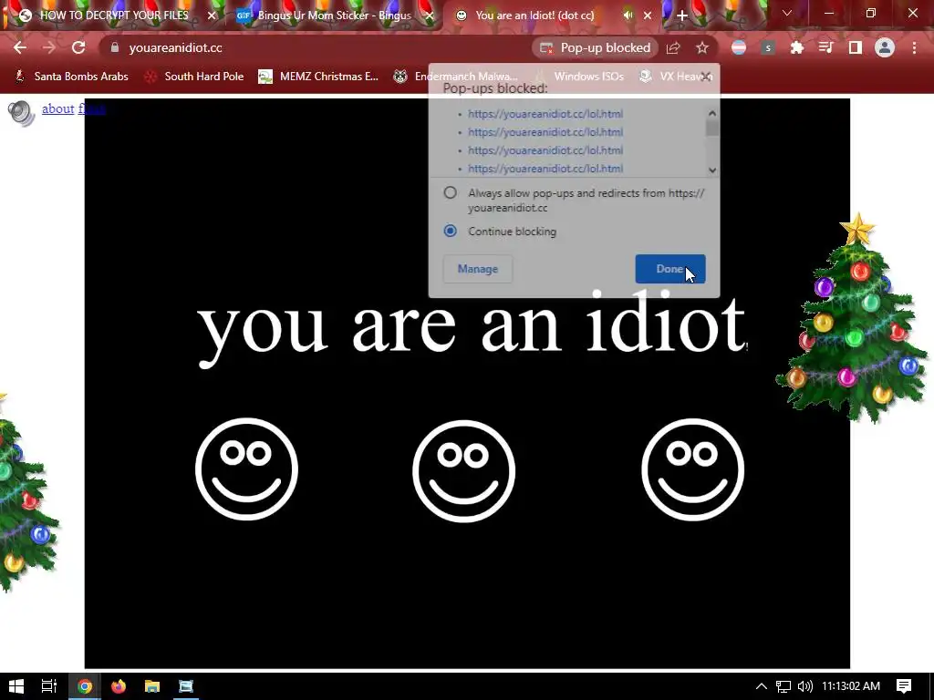The image size is (934, 700).
Task: Open the last visible blocked lol.html link
Action: point(545,169)
